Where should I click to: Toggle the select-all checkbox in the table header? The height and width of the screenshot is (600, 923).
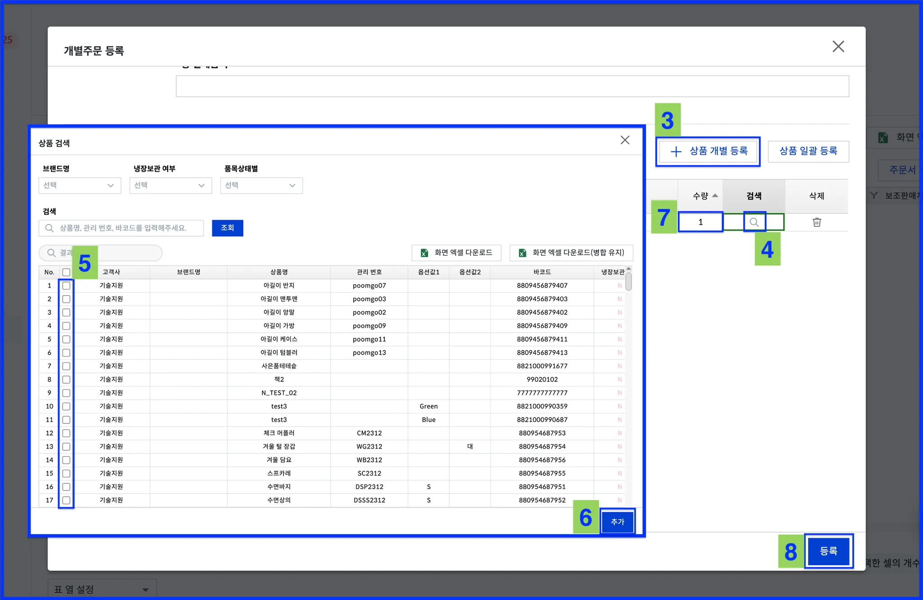tap(66, 272)
